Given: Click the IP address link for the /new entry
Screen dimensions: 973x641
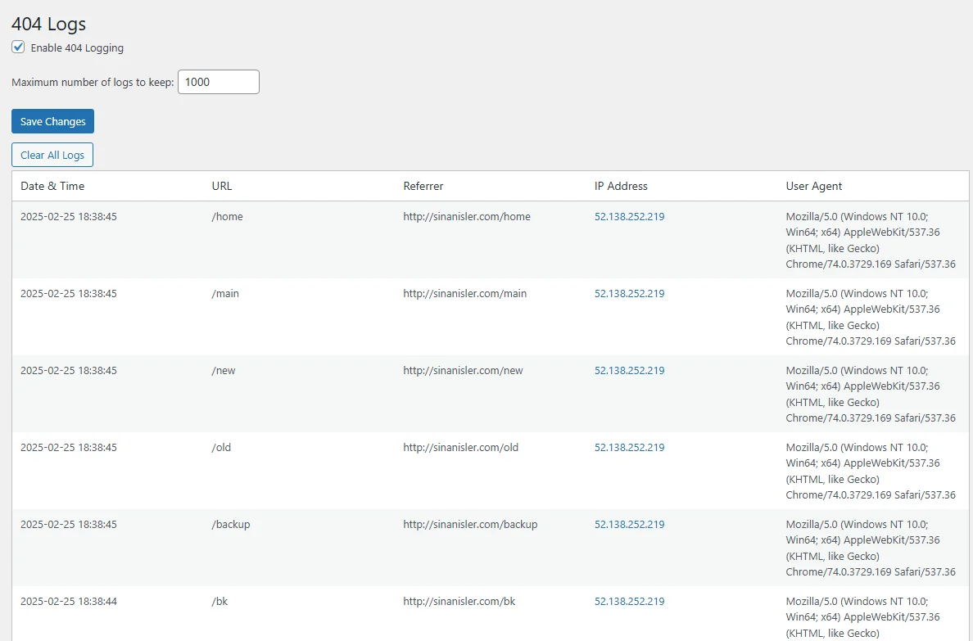Looking at the screenshot, I should coord(629,371).
